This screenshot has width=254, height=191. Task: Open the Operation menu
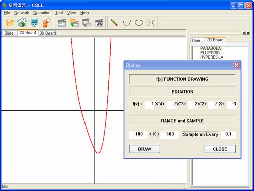point(42,13)
